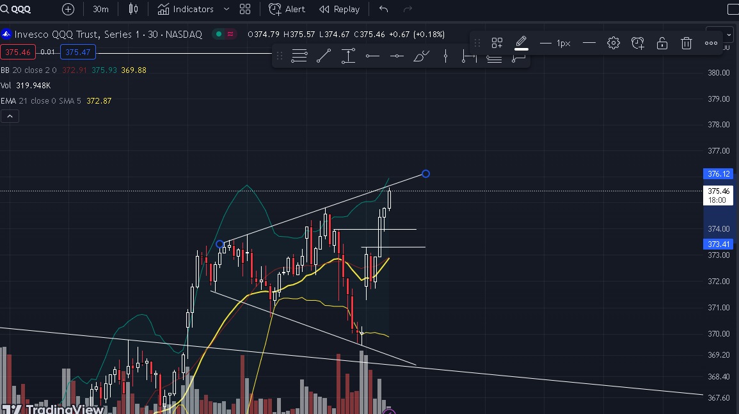
Task: Select the Vol 319.948K legend
Action: click(x=26, y=85)
